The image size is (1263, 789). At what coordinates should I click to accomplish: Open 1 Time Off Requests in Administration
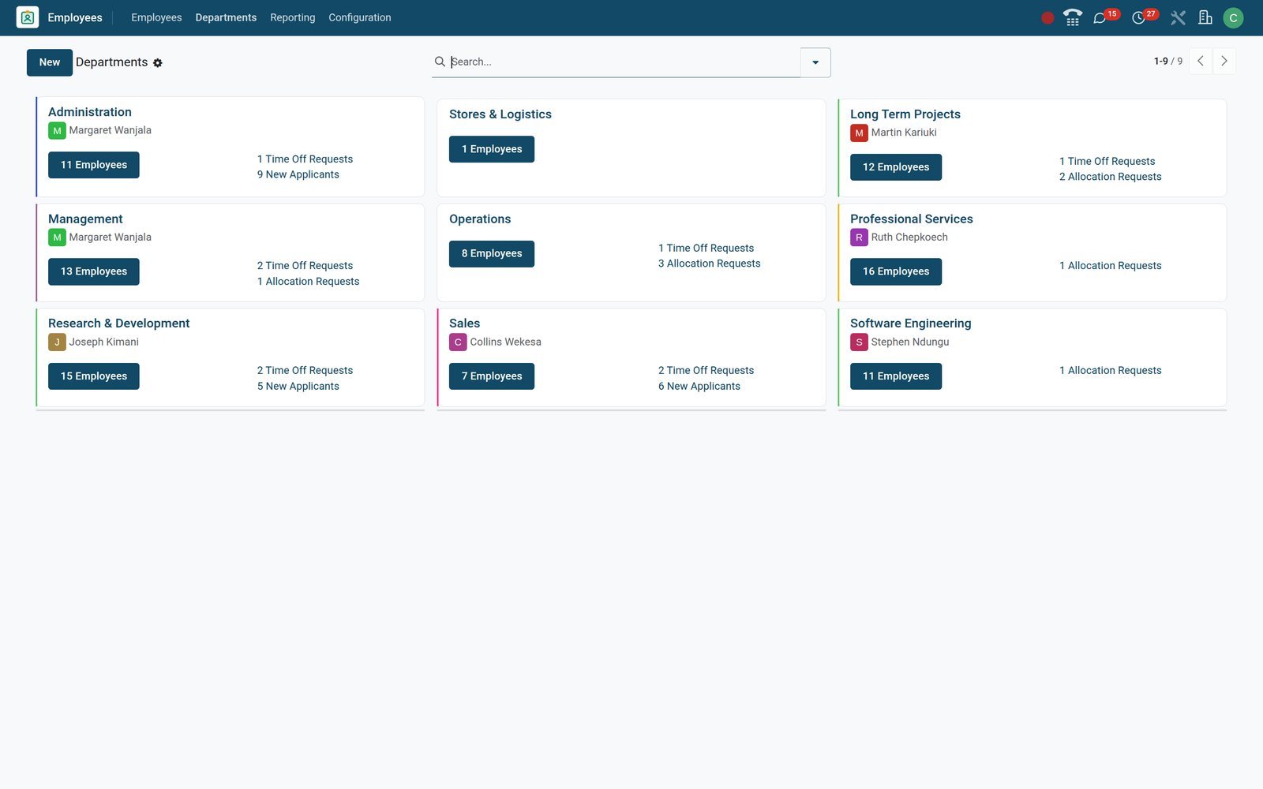point(305,159)
